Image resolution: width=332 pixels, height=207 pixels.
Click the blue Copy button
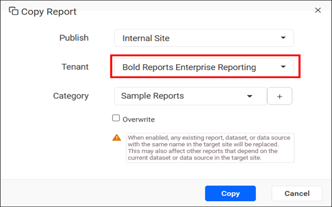point(230,193)
